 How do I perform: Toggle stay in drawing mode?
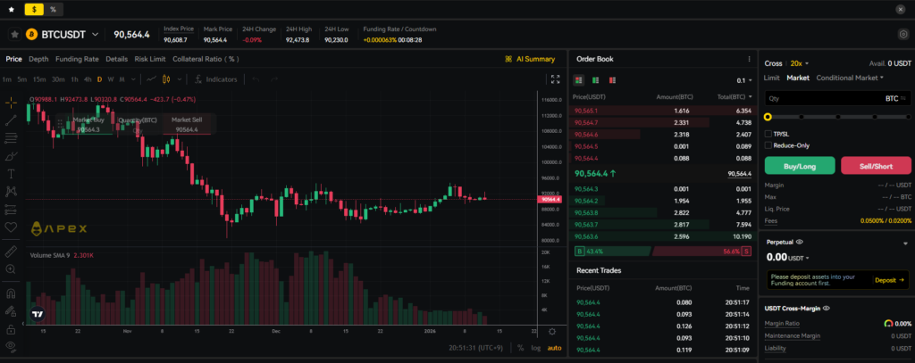point(11,311)
